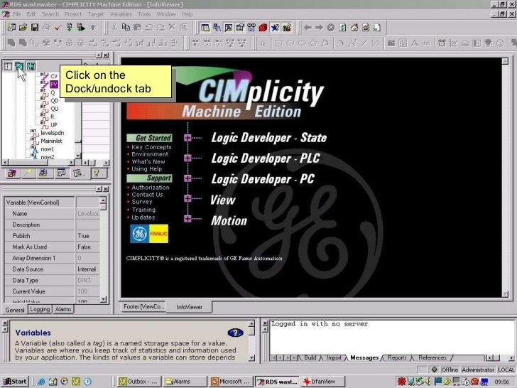Click the GE Fanuc logo

pos(149,234)
